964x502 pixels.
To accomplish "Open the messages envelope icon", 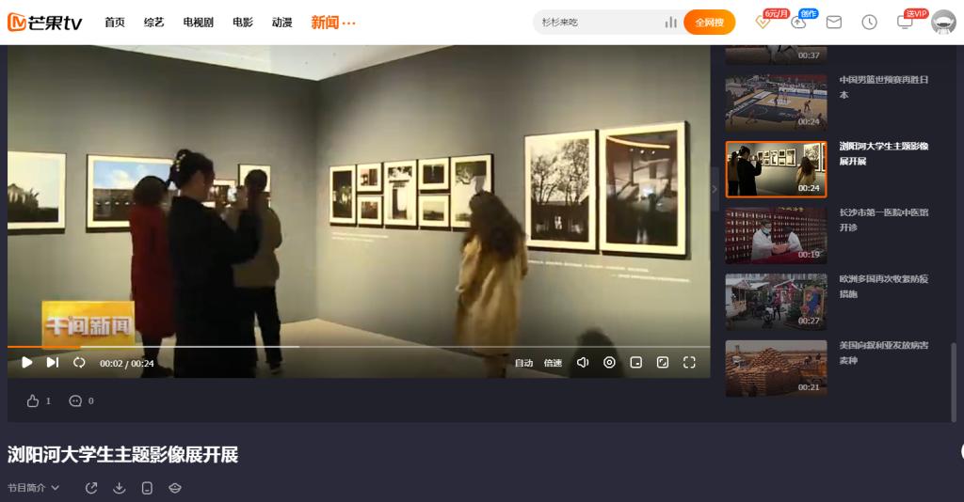I will tap(834, 22).
